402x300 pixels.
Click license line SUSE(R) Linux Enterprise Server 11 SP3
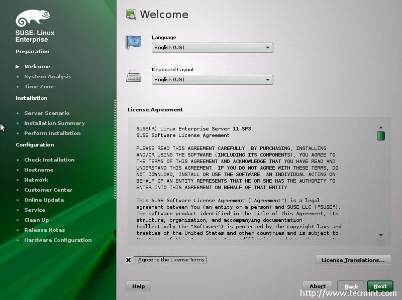coord(193,128)
